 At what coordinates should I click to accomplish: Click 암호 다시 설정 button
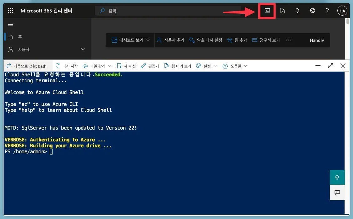coord(205,40)
